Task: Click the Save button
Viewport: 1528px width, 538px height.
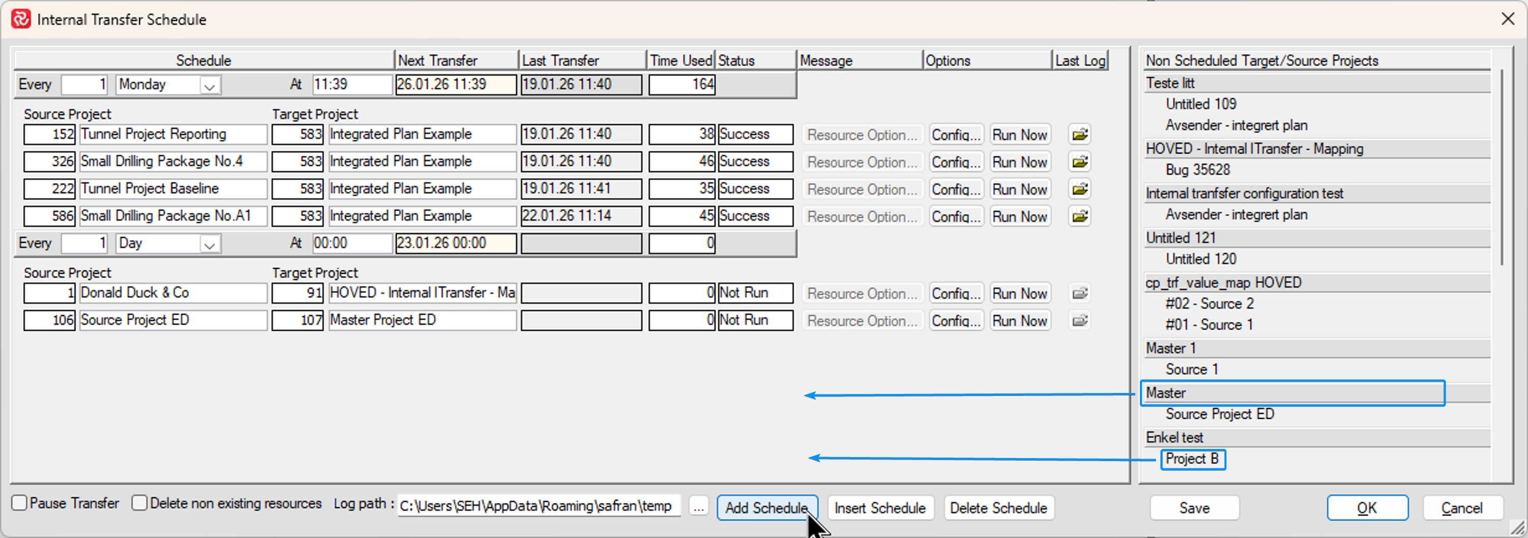Action: pos(1193,508)
